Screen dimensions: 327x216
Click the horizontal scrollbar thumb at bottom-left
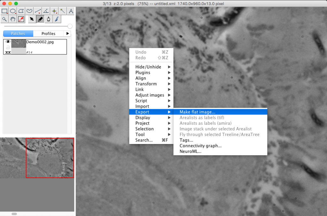coord(14,214)
